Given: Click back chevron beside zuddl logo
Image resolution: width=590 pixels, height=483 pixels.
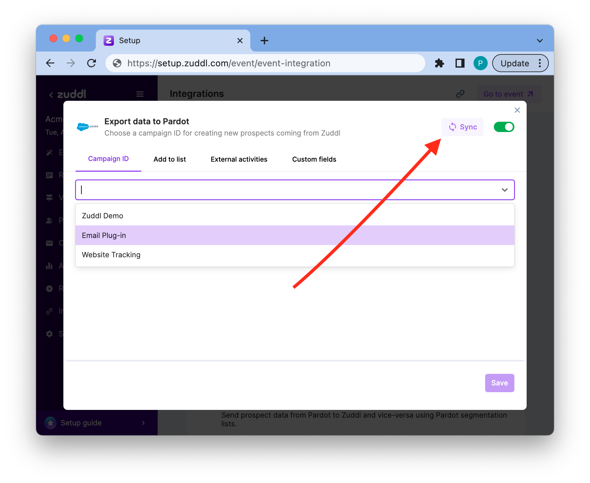Looking at the screenshot, I should point(51,95).
